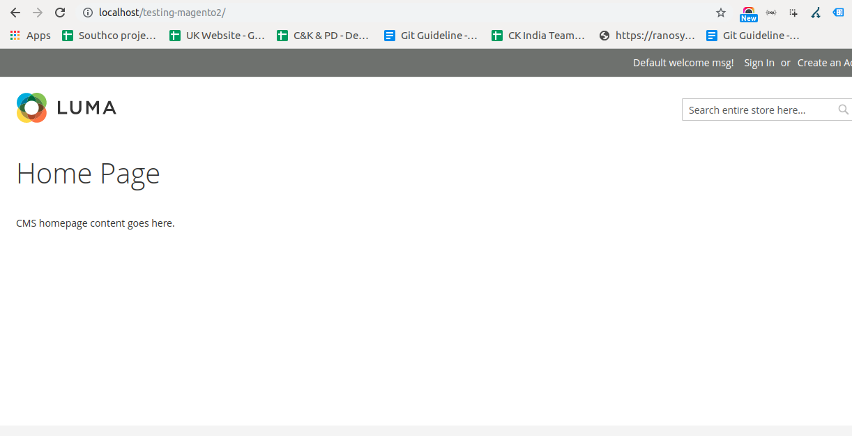Image resolution: width=852 pixels, height=436 pixels.
Task: Open the rainbow extension with New badge
Action: coord(748,13)
